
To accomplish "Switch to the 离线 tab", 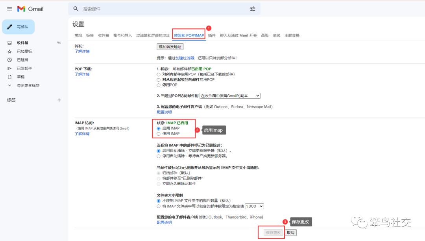I will pyautogui.click(x=277, y=35).
